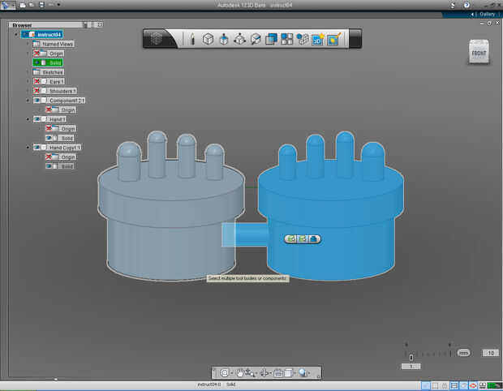Open visual style box tool in navigation bar
The image size is (503, 391).
(288, 372)
